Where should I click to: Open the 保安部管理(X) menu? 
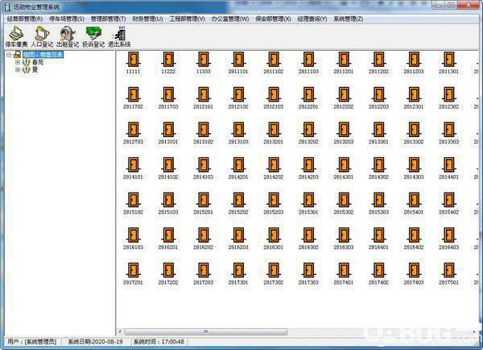tap(273, 19)
